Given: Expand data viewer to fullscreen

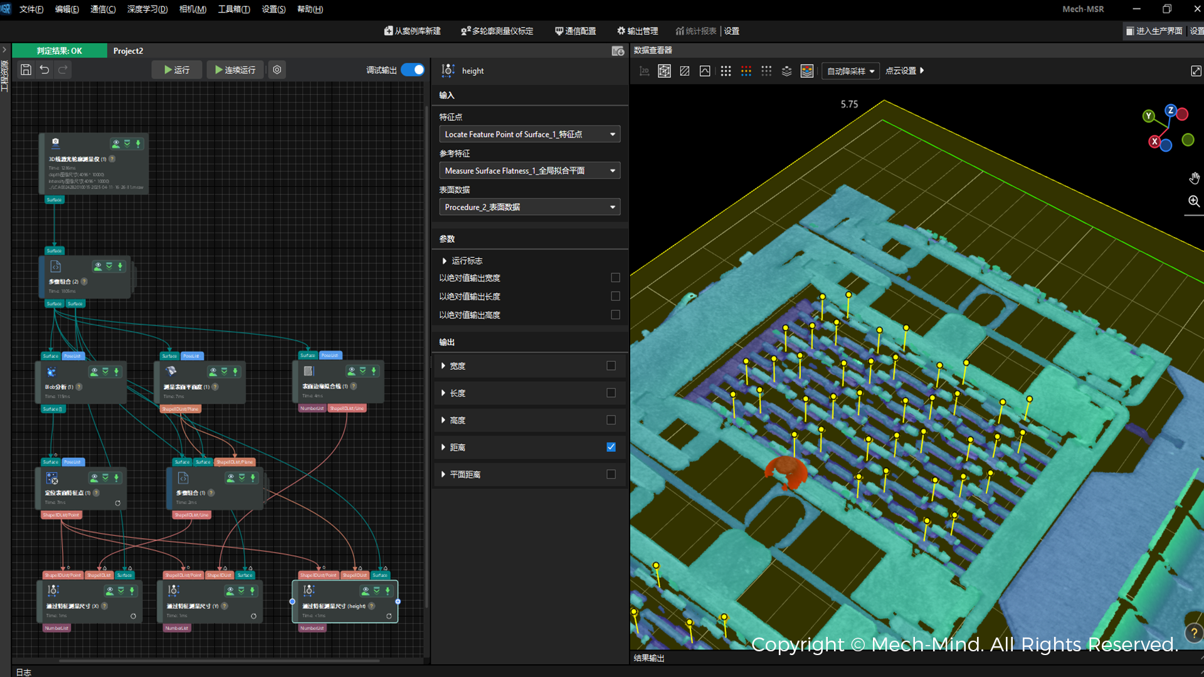Looking at the screenshot, I should click(1196, 71).
